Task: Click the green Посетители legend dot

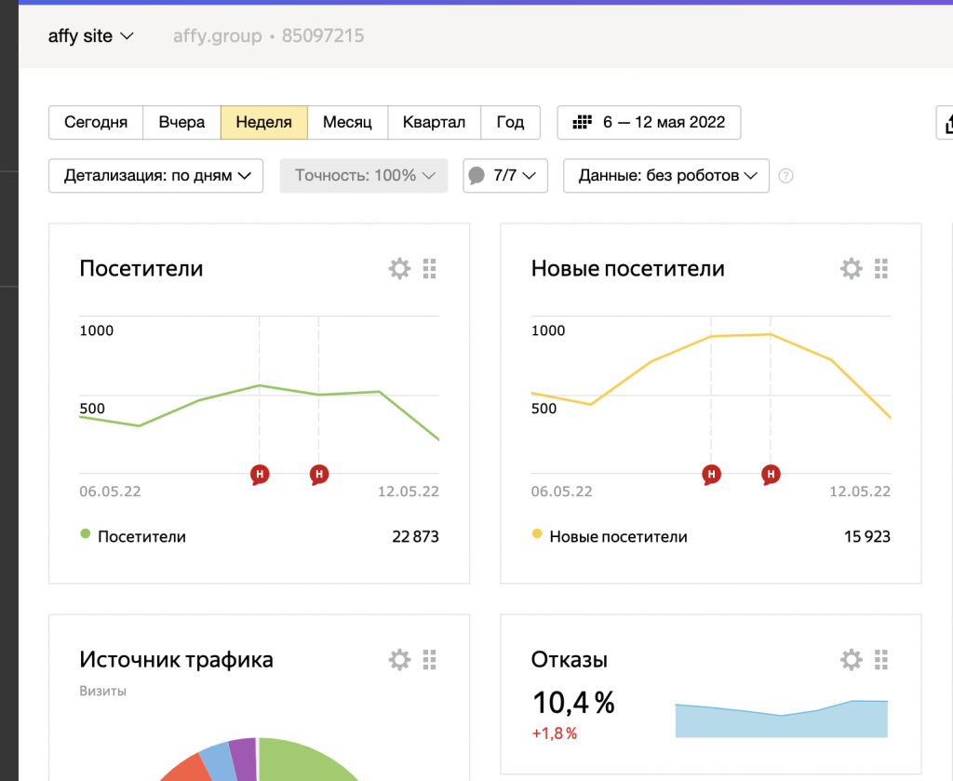Action: pos(85,533)
